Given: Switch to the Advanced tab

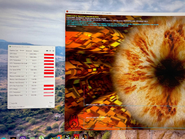Looking at the screenshot, I should point(29,51).
